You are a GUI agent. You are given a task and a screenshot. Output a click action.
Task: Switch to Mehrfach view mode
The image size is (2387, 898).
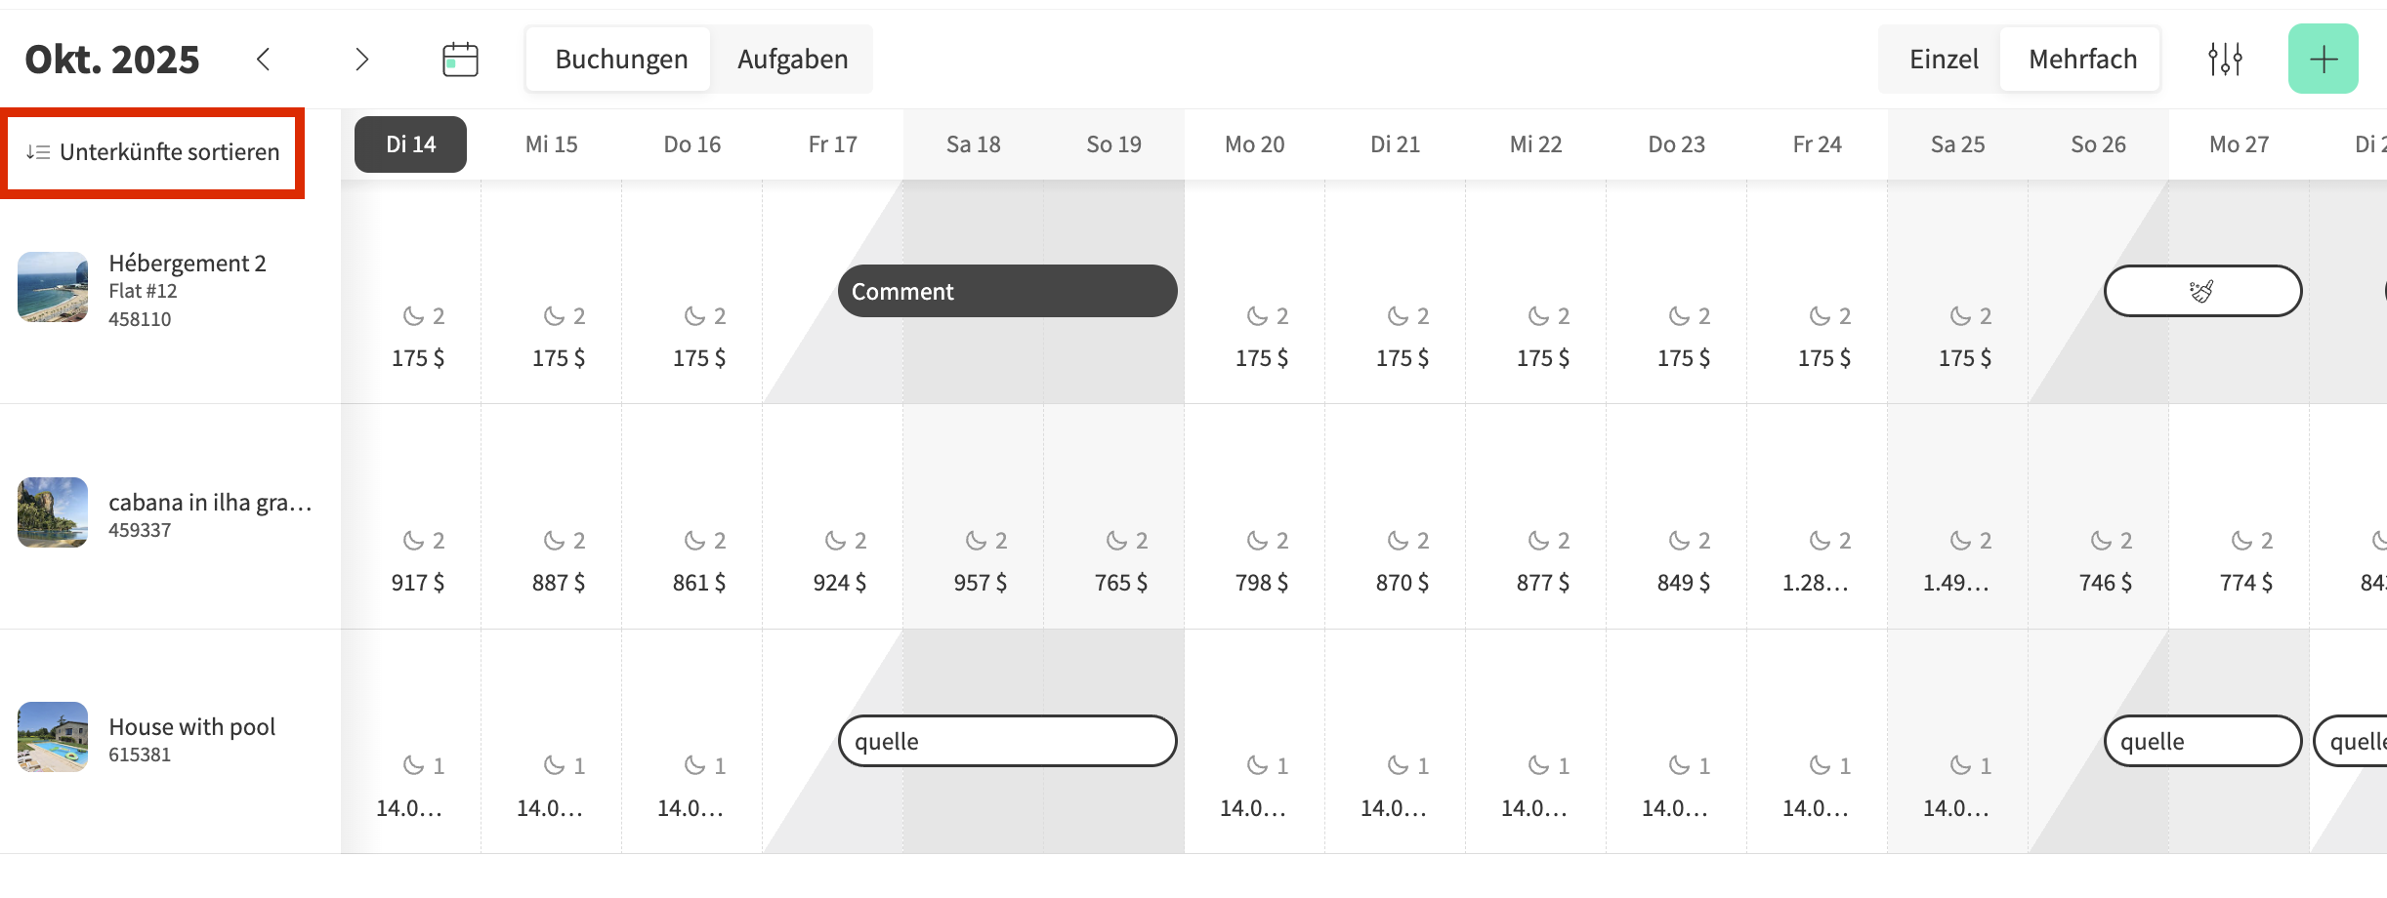(x=2082, y=60)
